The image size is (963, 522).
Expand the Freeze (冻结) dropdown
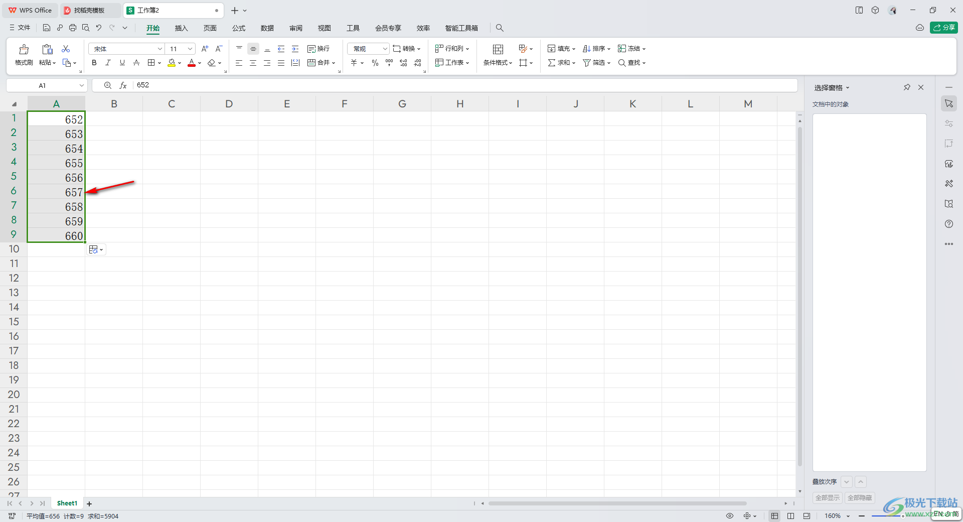pos(644,49)
